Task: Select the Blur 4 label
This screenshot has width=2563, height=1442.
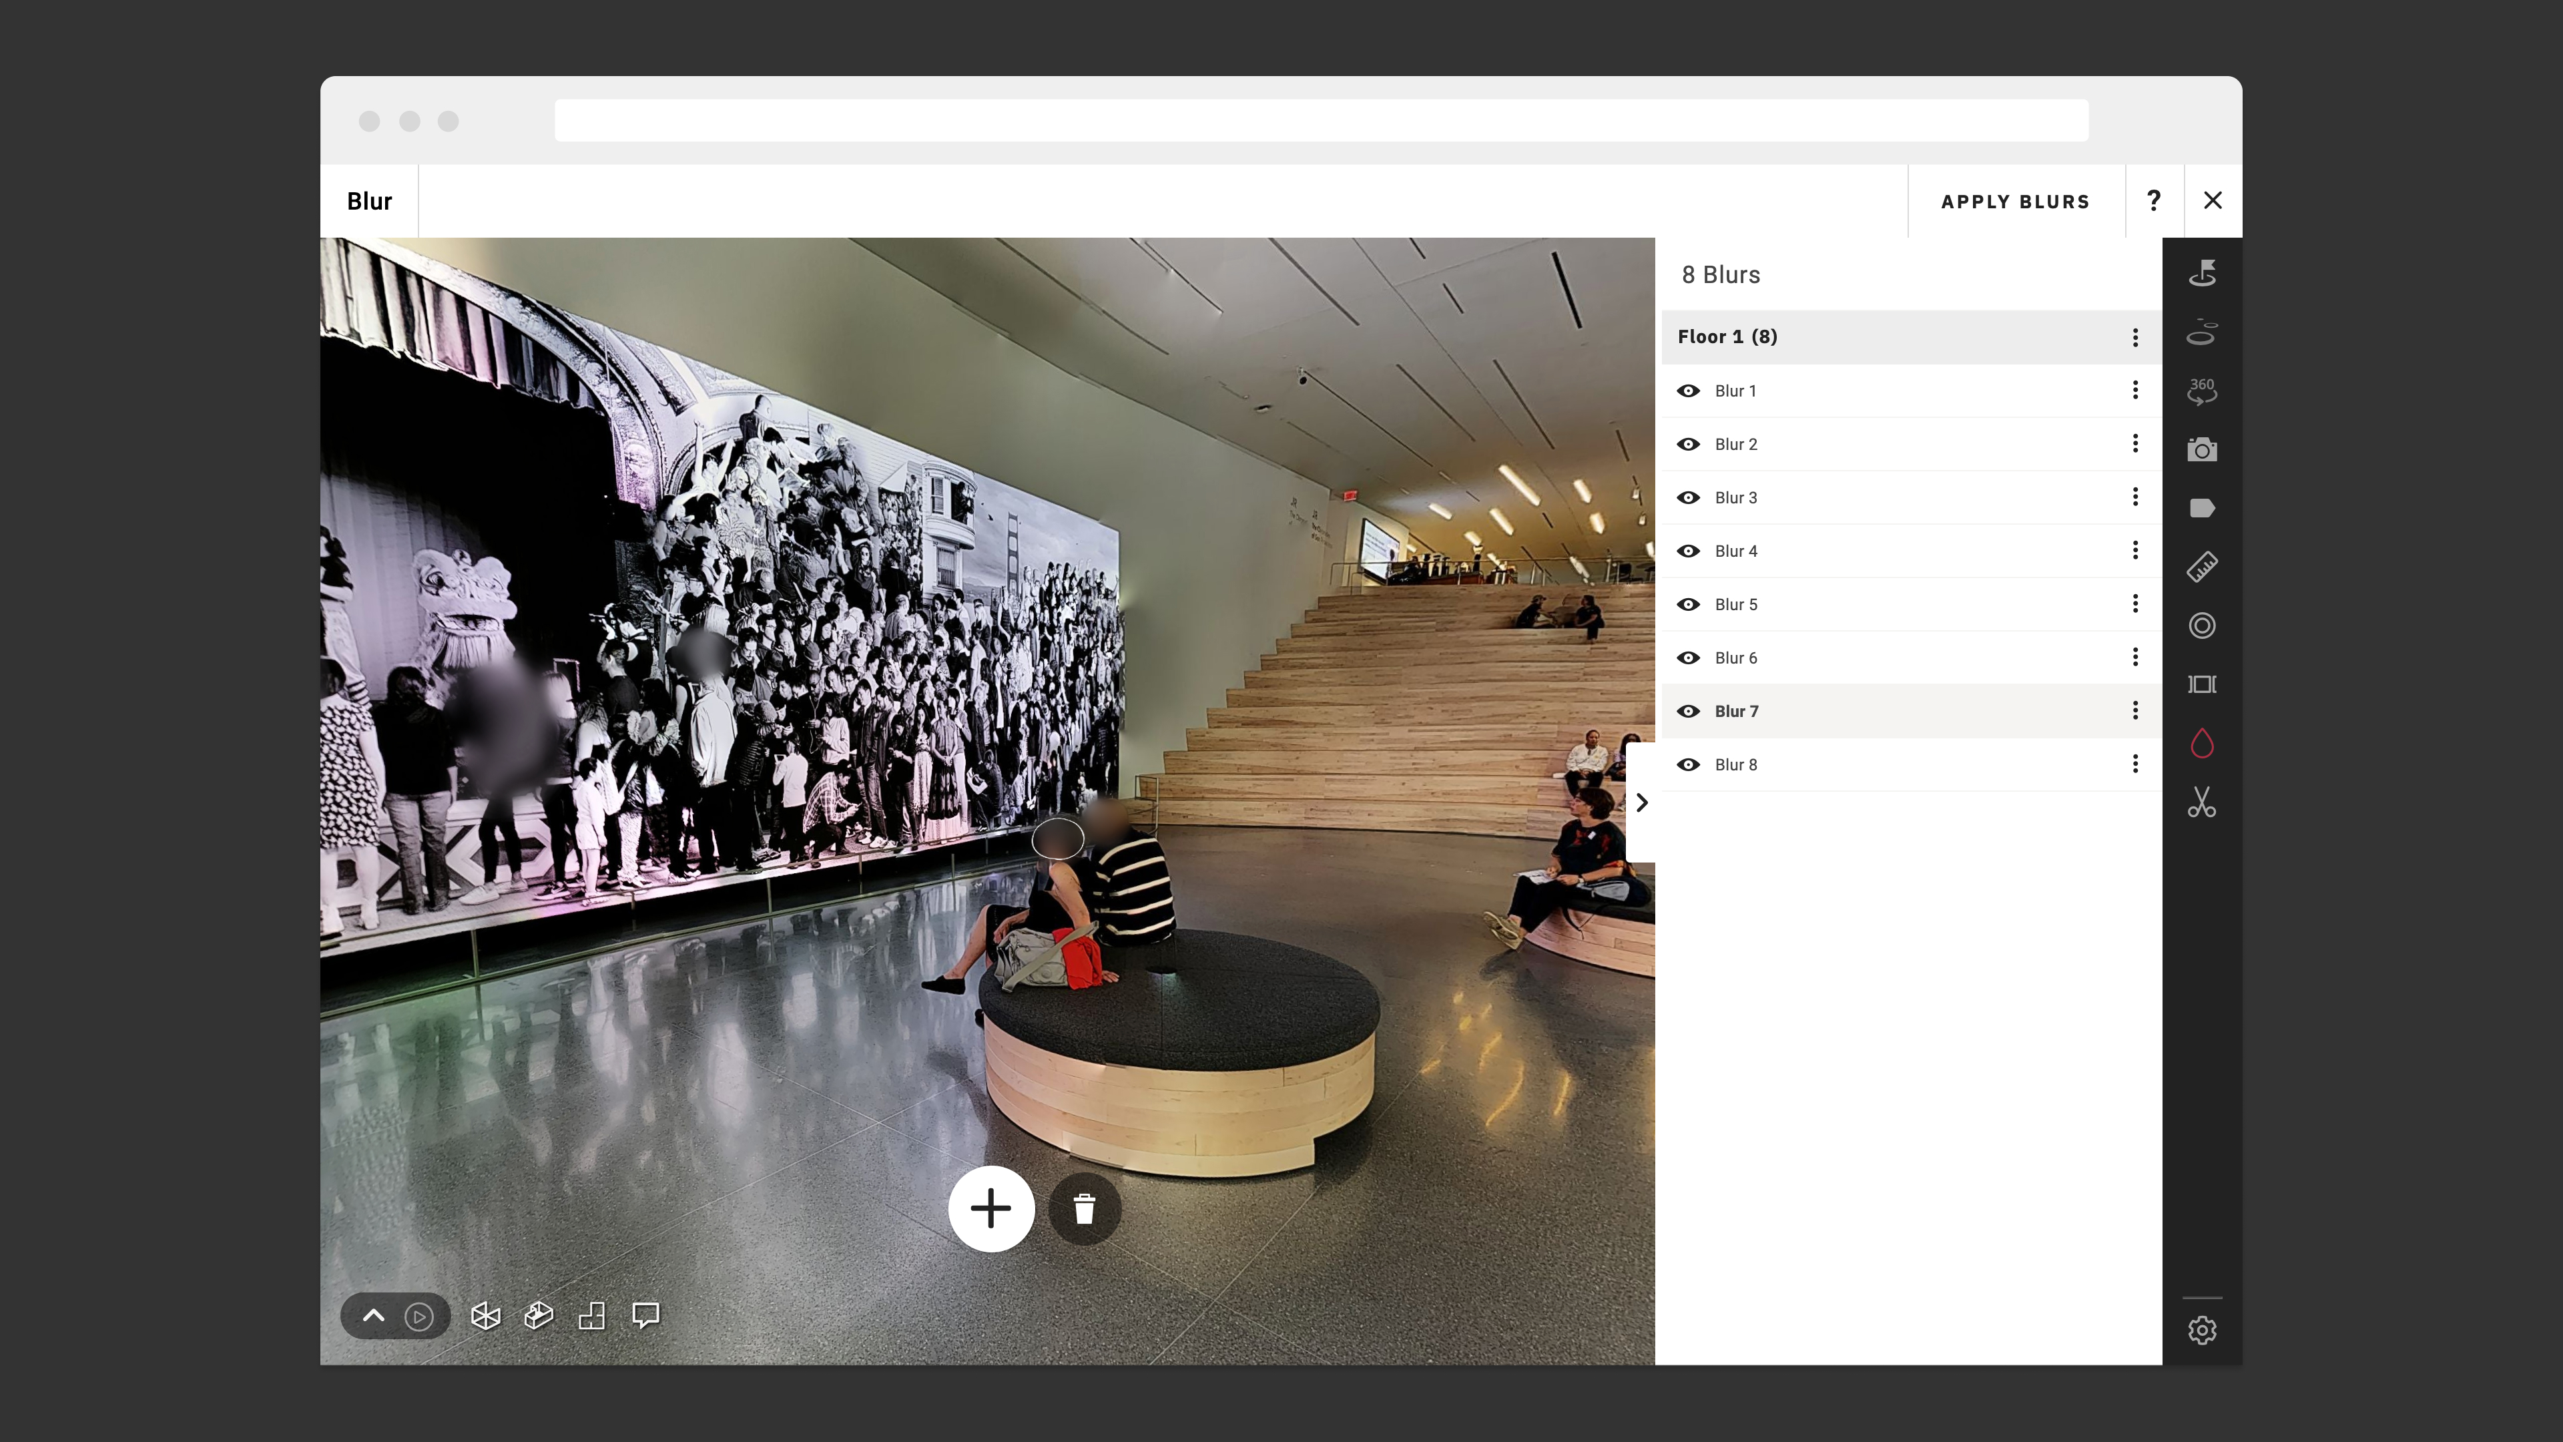Action: (1736, 551)
